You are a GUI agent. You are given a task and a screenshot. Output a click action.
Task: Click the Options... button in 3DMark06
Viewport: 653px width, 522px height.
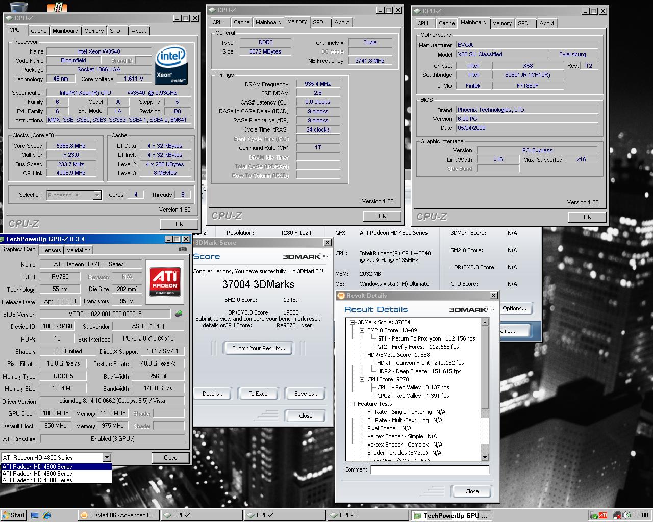(514, 308)
